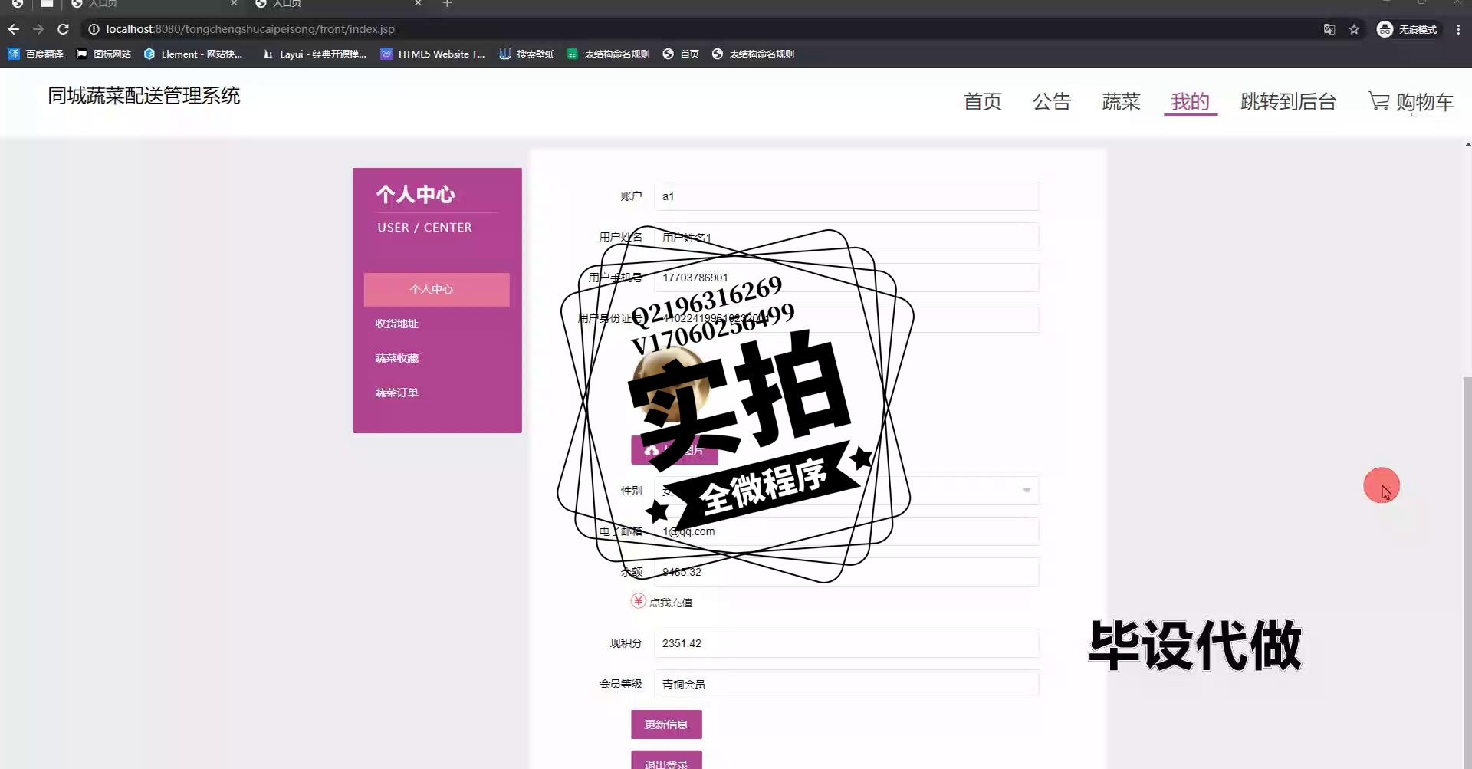This screenshot has width=1472, height=769.
Task: Open the translate page icon
Action: tap(1329, 29)
